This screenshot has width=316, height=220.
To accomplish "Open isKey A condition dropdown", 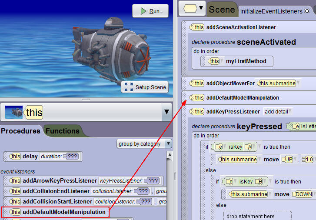I will tap(259, 147).
